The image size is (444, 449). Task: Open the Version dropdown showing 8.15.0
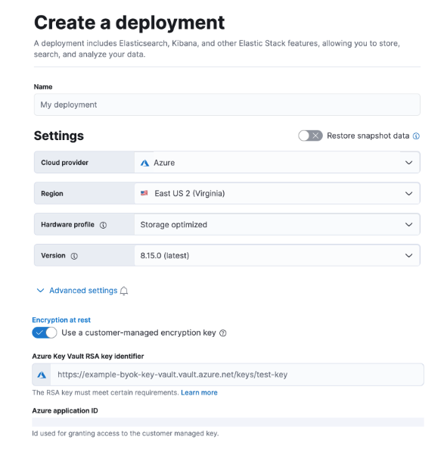(x=277, y=255)
